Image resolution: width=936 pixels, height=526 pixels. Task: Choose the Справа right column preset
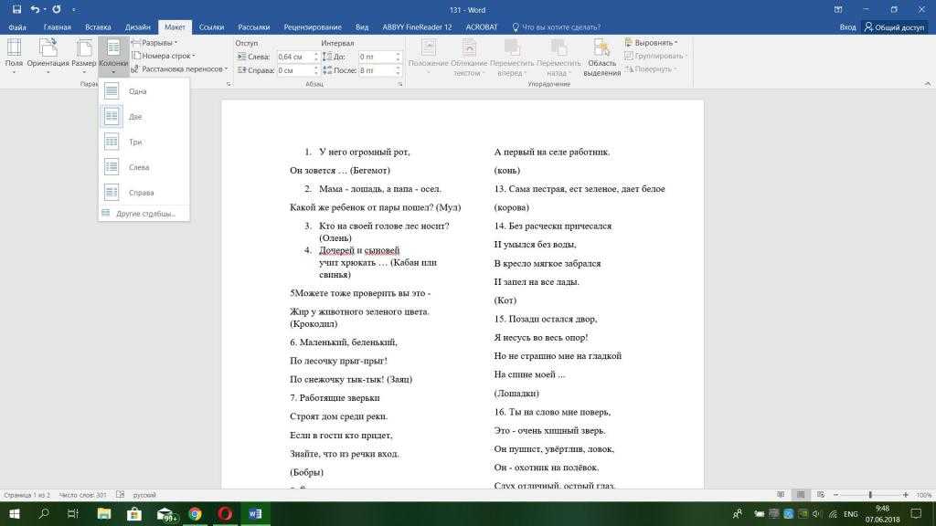pyautogui.click(x=140, y=193)
